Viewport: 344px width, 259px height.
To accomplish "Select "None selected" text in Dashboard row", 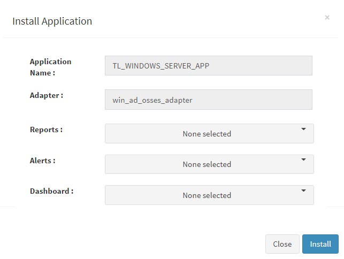I will (207, 195).
